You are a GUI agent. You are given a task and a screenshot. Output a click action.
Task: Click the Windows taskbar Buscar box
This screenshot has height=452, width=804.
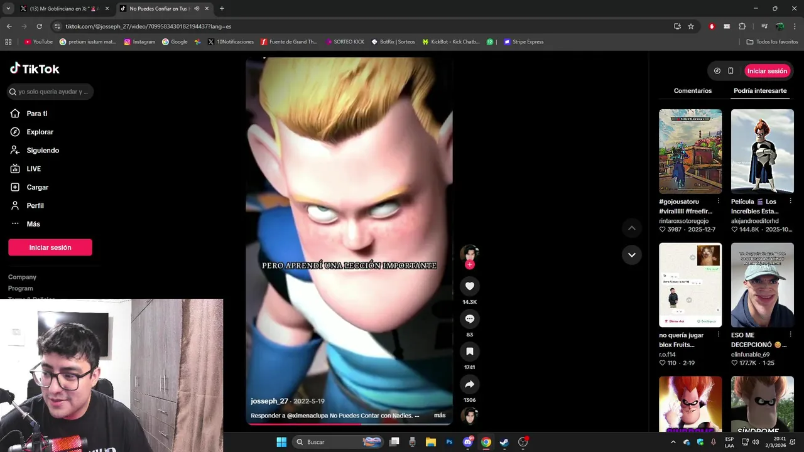pos(339,442)
